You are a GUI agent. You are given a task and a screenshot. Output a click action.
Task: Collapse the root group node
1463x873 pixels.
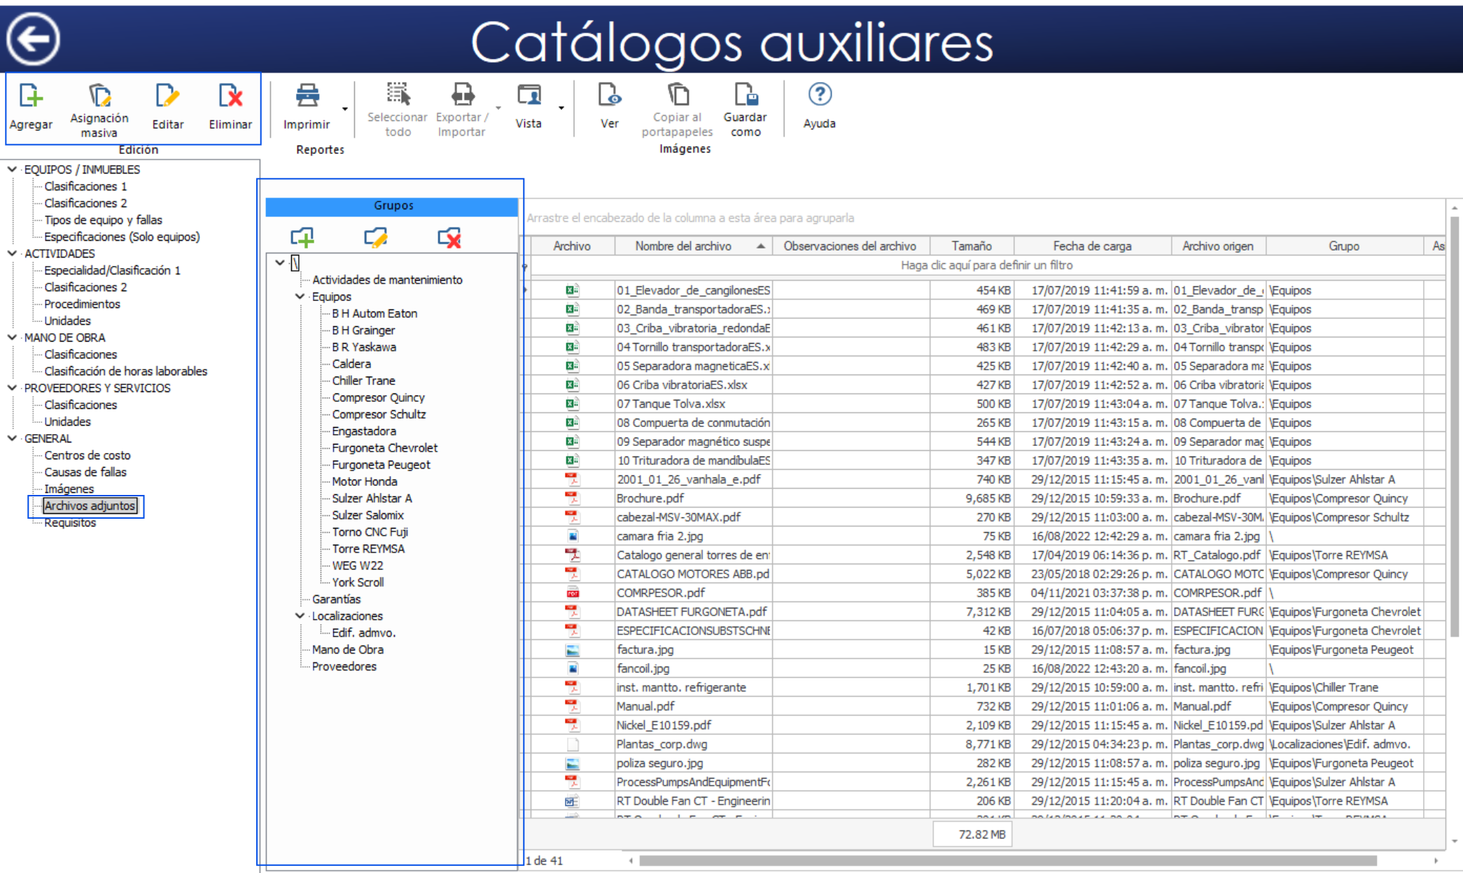279,263
